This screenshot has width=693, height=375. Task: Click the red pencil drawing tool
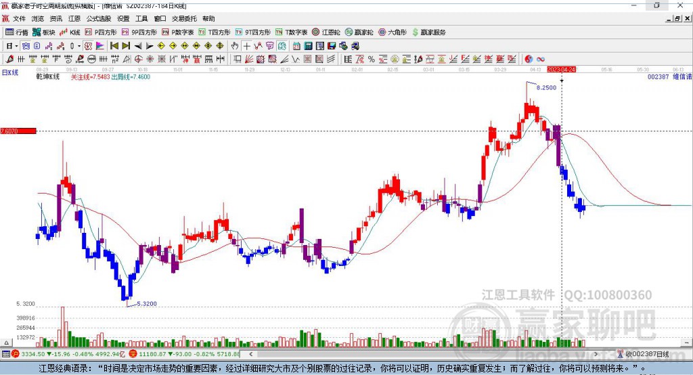point(9,59)
